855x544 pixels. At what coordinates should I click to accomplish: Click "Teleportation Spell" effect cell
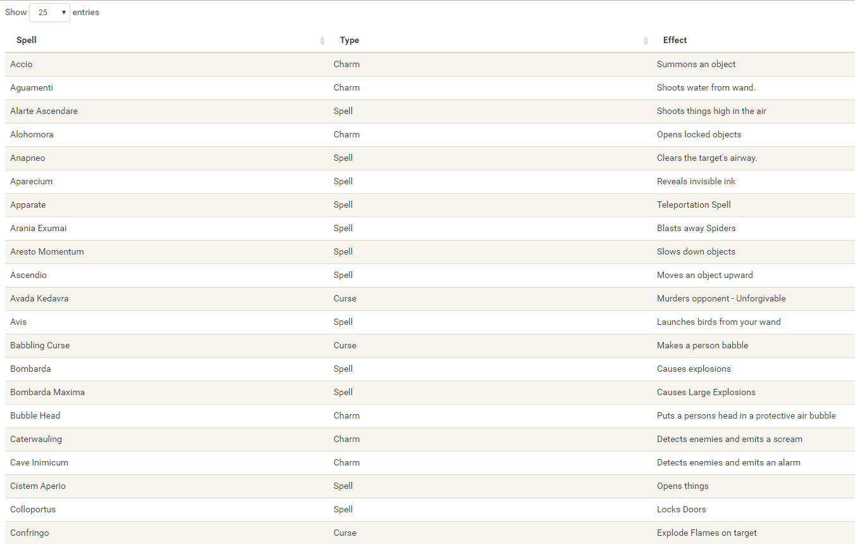694,205
